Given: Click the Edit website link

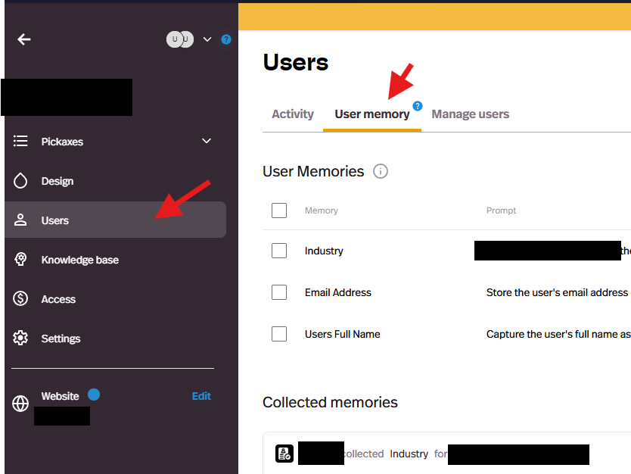Looking at the screenshot, I should (201, 396).
